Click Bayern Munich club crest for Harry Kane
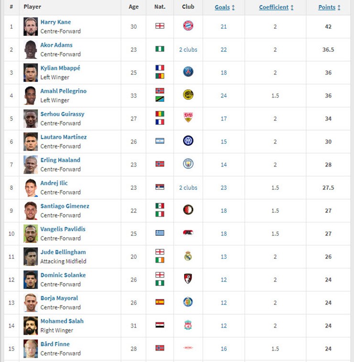The height and width of the screenshot is (362, 354). [x=188, y=26]
